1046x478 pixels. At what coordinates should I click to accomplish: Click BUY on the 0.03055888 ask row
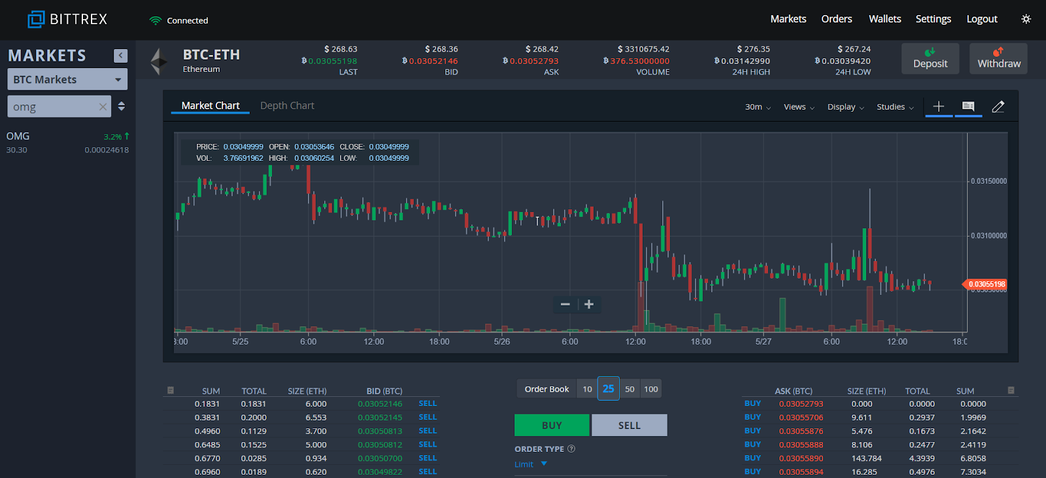click(752, 445)
